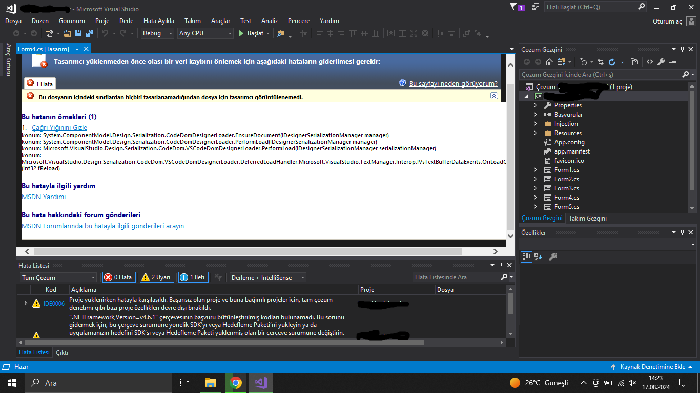Viewport: 700px width, 393px height.
Task: Click the red error icon on the 1 Hata tab
Action: coord(30,83)
